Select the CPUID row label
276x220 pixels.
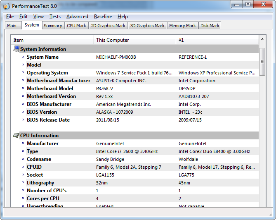pyautogui.click(x=34, y=167)
